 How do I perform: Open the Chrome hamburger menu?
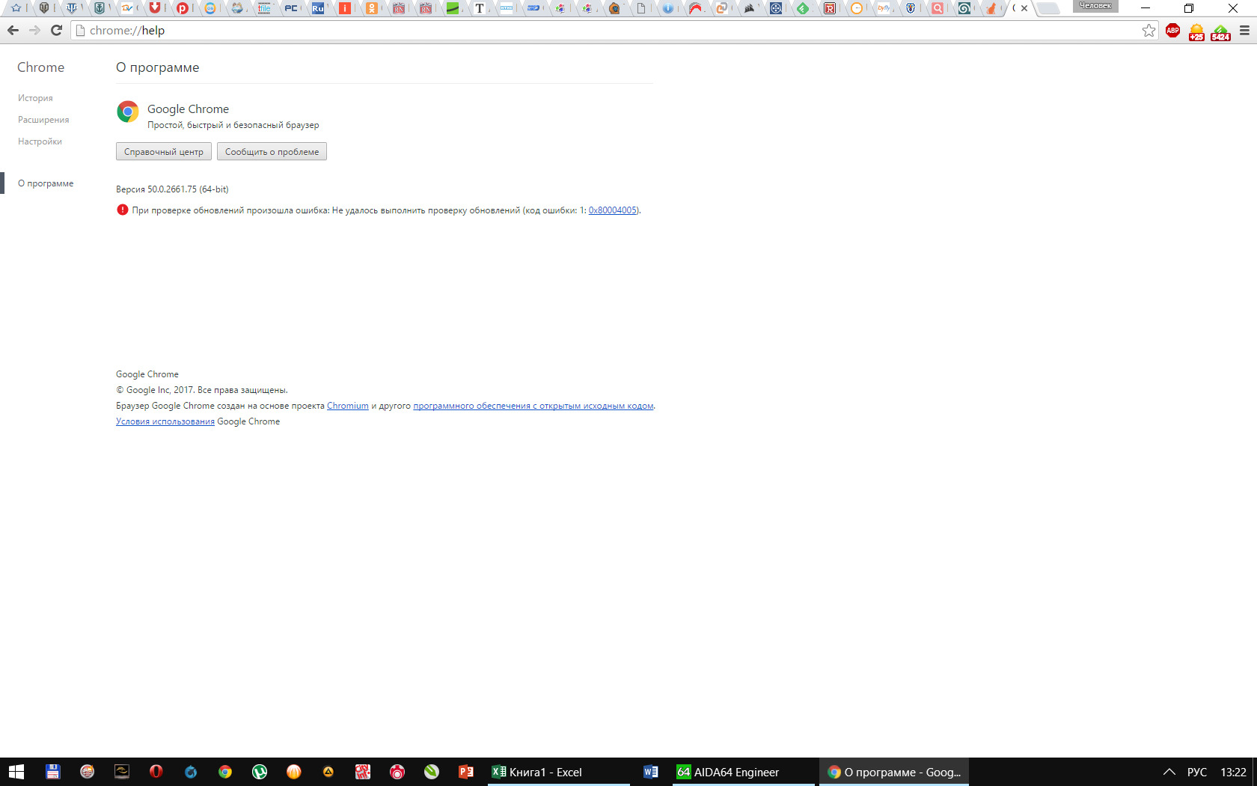[1244, 31]
